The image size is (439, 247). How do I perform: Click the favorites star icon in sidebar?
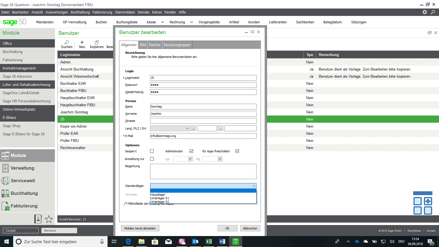click(x=49, y=219)
